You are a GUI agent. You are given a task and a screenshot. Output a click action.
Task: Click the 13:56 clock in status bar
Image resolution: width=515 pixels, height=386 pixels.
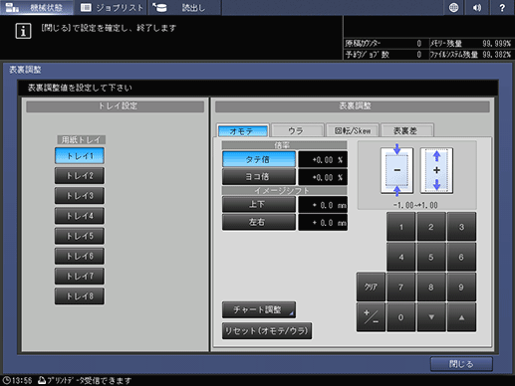[x=17, y=380]
